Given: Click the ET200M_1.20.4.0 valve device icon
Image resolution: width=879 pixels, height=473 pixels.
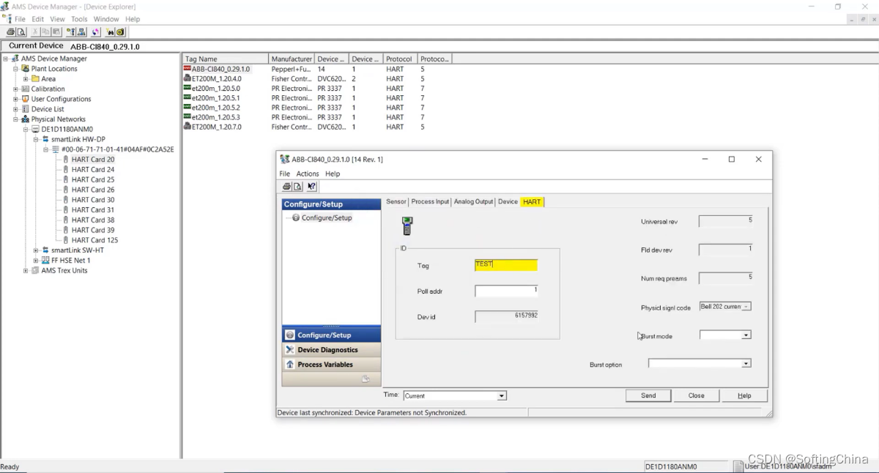Looking at the screenshot, I should pos(188,78).
